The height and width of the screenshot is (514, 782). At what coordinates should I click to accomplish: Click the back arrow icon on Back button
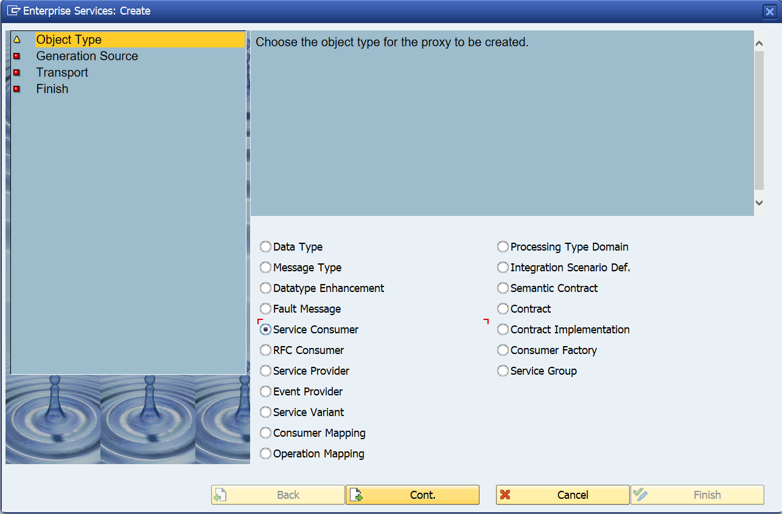coord(221,495)
